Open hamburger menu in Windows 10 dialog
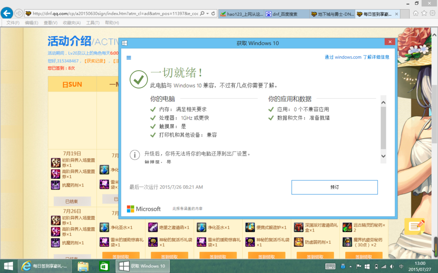The height and width of the screenshot is (273, 438). (129, 58)
